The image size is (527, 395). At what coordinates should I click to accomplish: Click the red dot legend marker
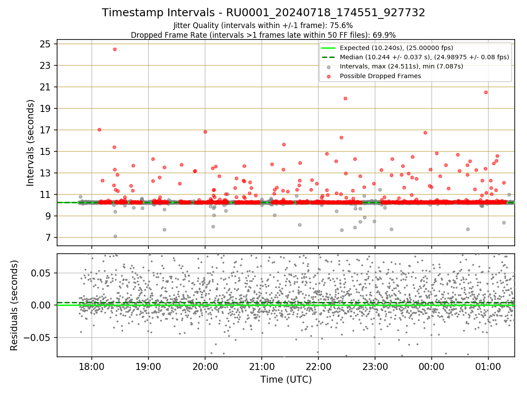click(x=329, y=76)
